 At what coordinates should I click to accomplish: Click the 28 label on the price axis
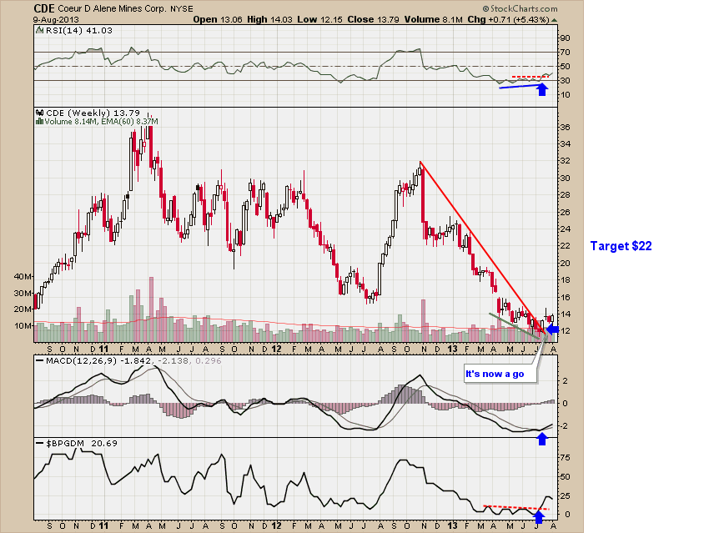coord(566,195)
